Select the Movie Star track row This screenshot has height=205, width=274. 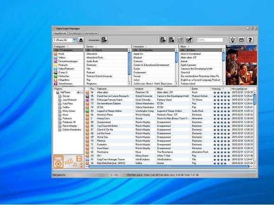click(170, 137)
